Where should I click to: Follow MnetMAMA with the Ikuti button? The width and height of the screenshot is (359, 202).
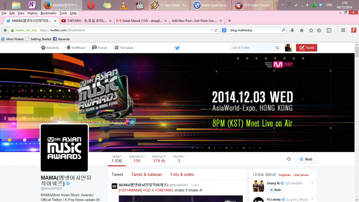tap(305, 159)
